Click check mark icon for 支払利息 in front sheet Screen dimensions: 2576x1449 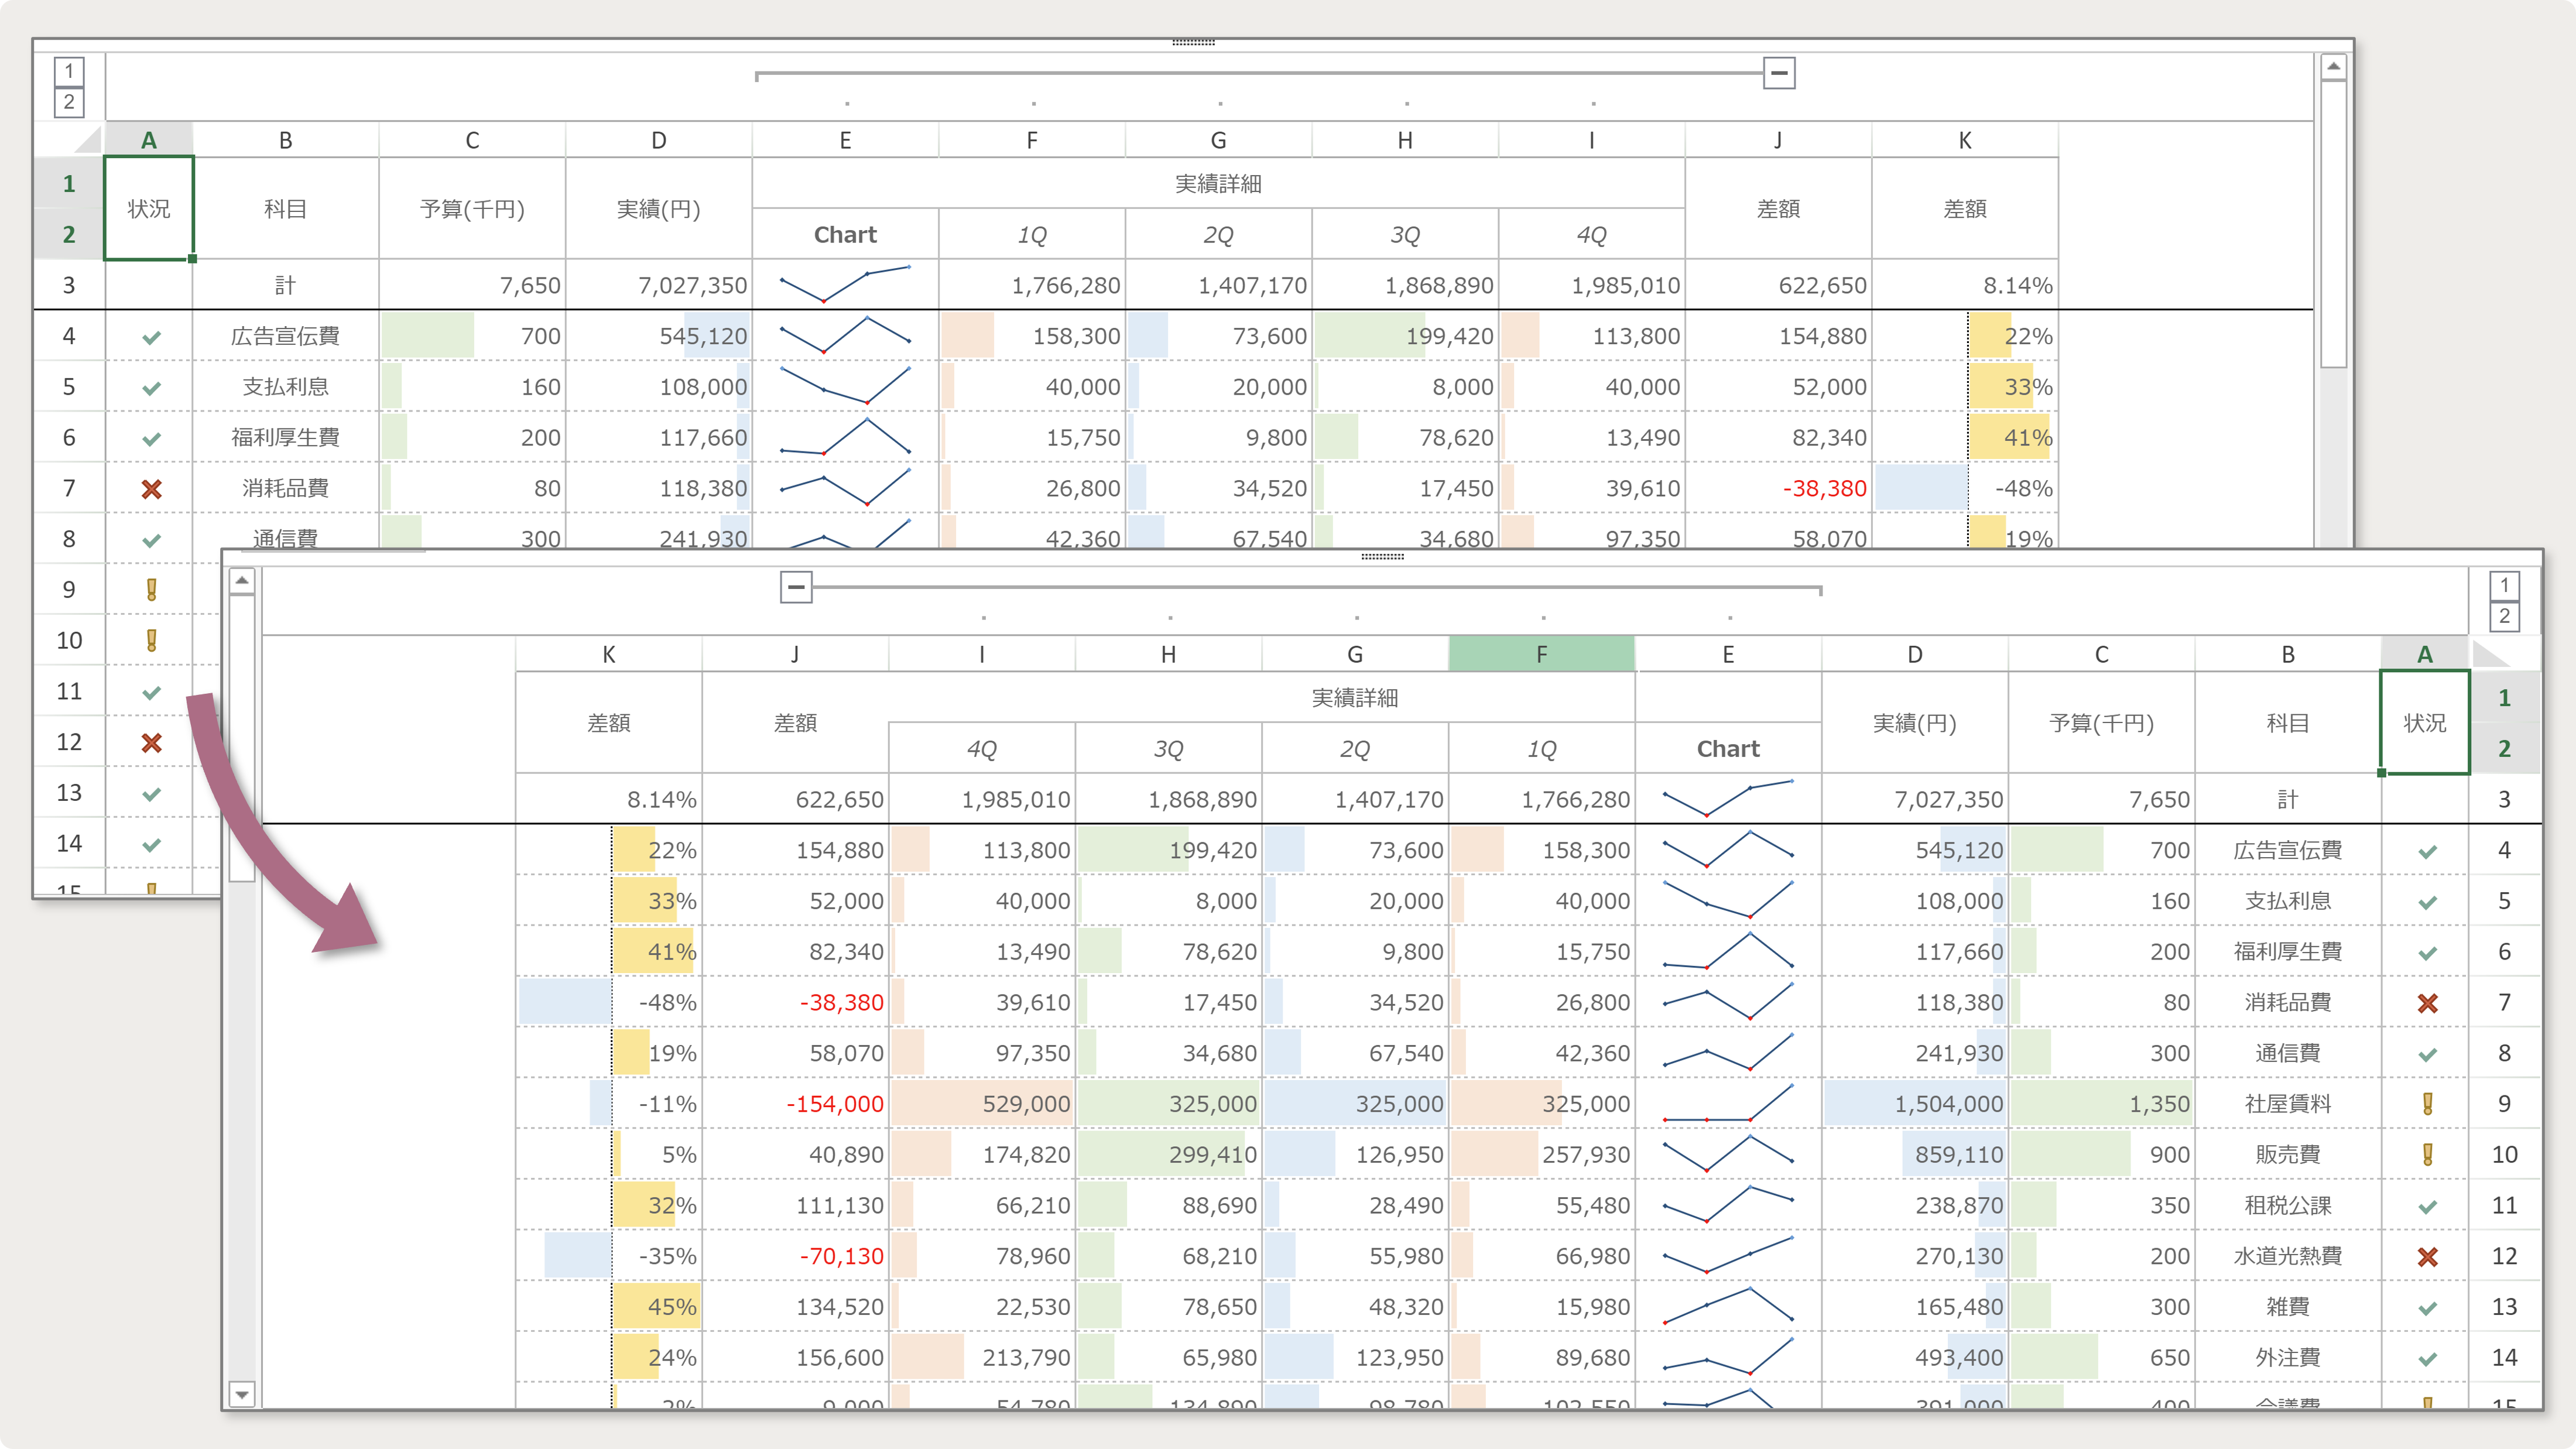point(2427,903)
